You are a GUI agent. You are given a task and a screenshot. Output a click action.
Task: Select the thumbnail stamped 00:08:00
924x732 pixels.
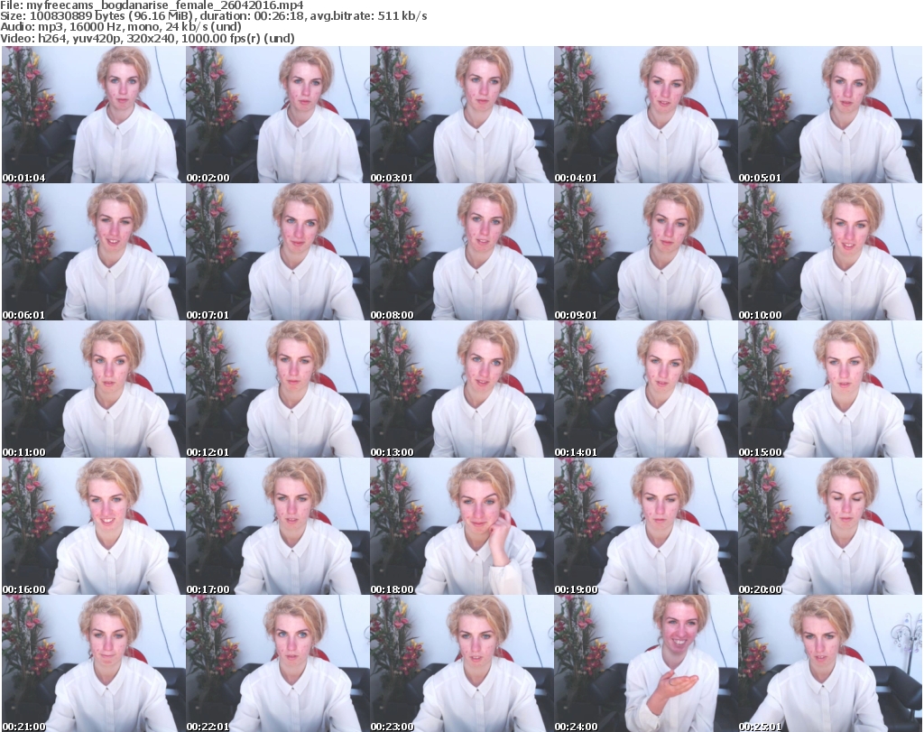pos(461,252)
